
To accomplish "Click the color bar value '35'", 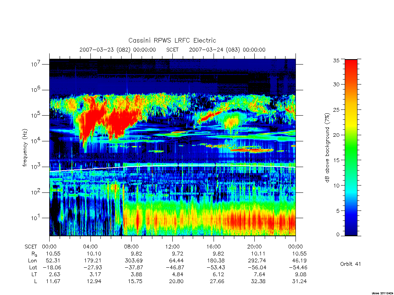I will 336,60.
